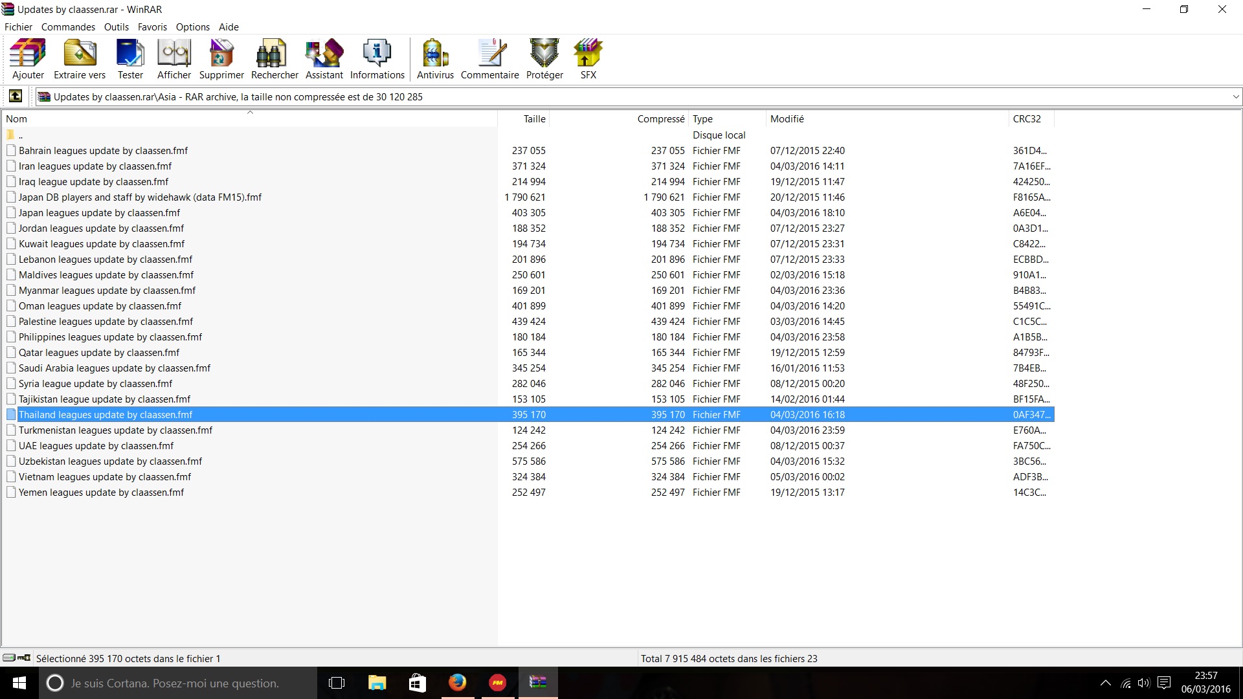Click the Cortana search box

[x=178, y=683]
